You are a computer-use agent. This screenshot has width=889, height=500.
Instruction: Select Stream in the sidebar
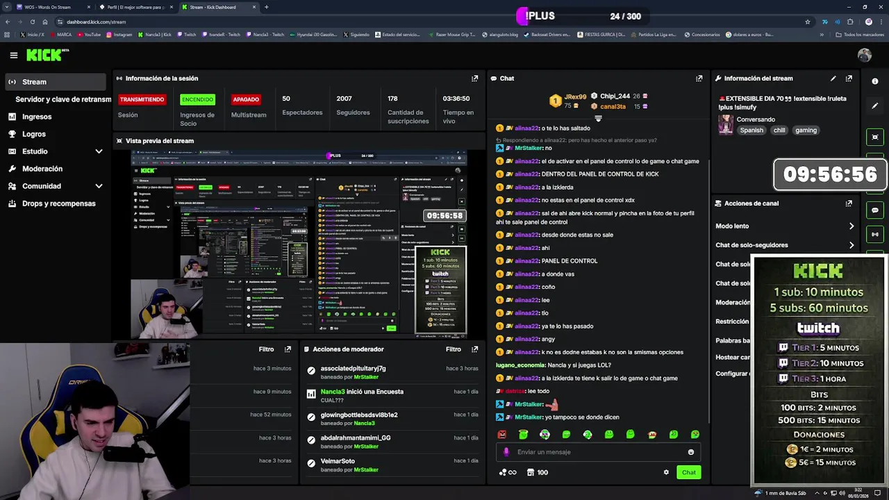pos(56,82)
